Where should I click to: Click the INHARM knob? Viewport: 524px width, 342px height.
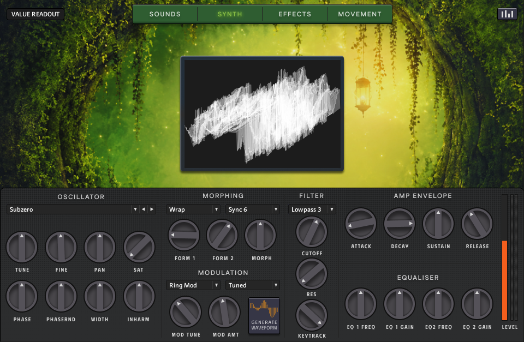pyautogui.click(x=139, y=296)
